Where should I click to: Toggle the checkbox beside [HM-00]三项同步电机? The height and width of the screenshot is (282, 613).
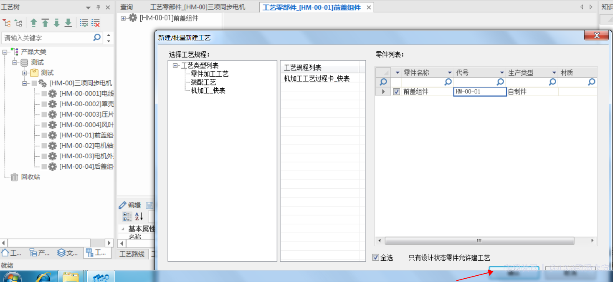click(34, 83)
